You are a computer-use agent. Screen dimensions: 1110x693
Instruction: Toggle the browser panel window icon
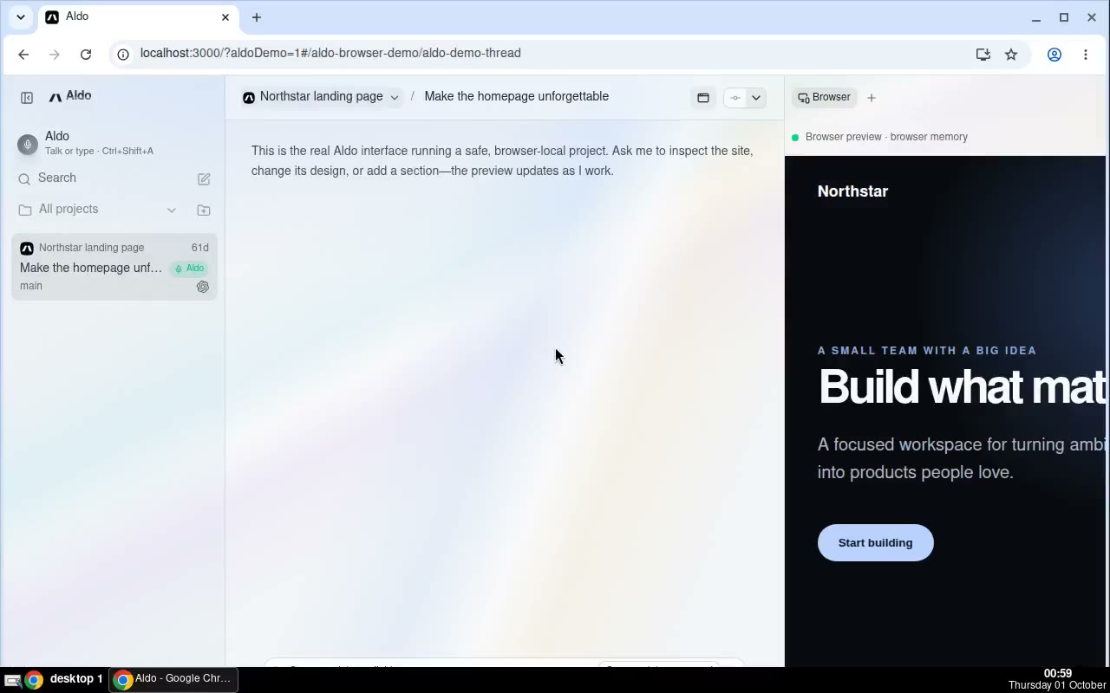tap(703, 98)
